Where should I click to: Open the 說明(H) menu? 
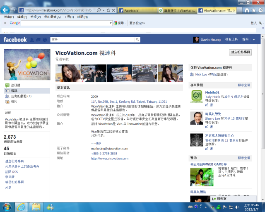(x=82, y=17)
